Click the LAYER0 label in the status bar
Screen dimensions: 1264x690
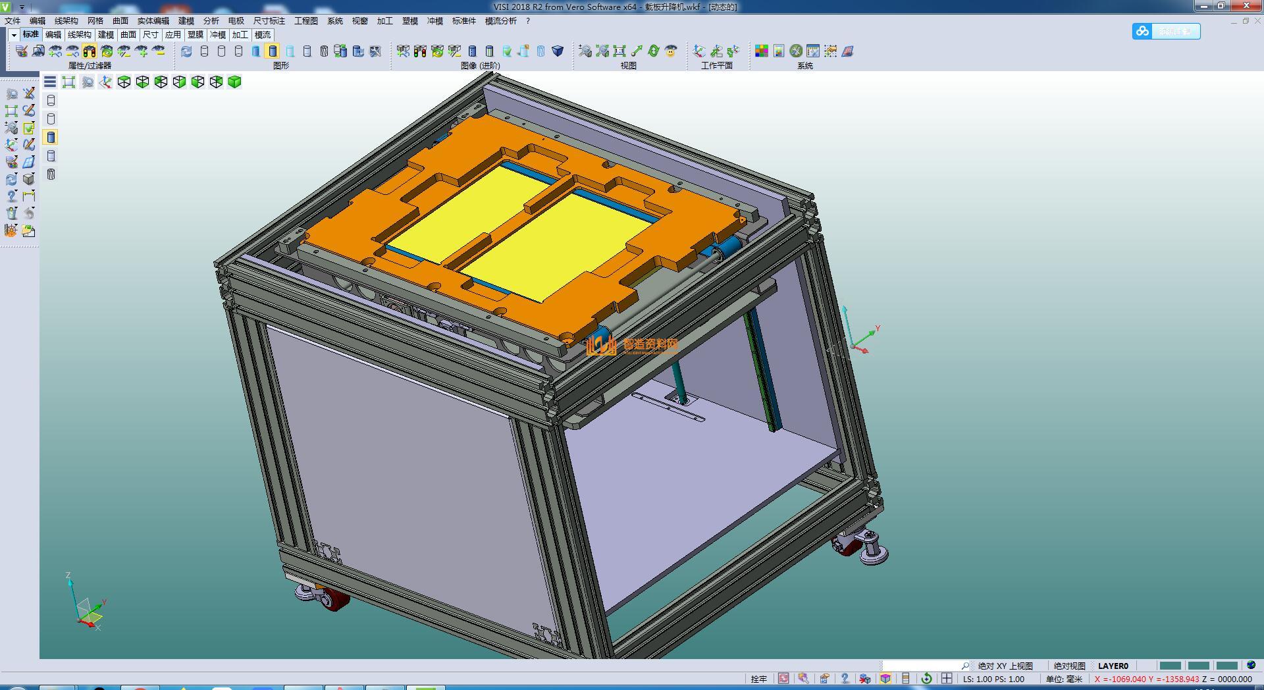coord(1113,666)
